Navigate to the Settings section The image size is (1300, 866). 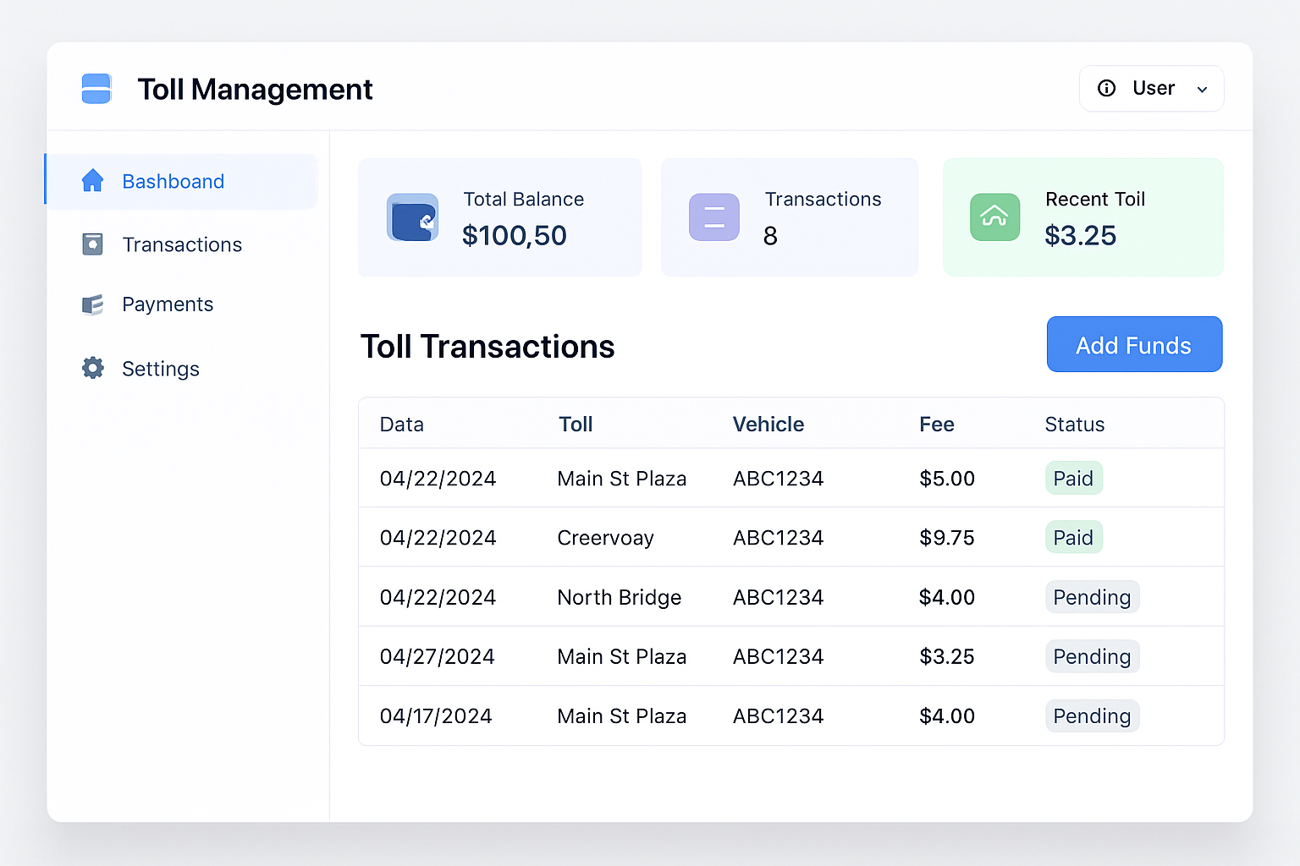click(161, 368)
